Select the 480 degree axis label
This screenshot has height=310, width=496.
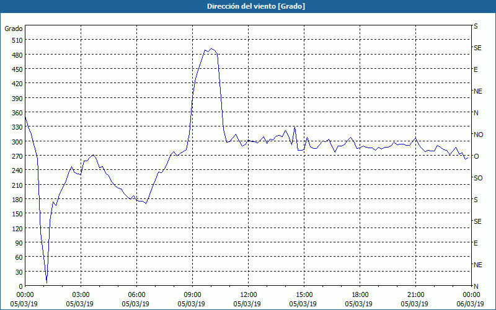coord(17,55)
